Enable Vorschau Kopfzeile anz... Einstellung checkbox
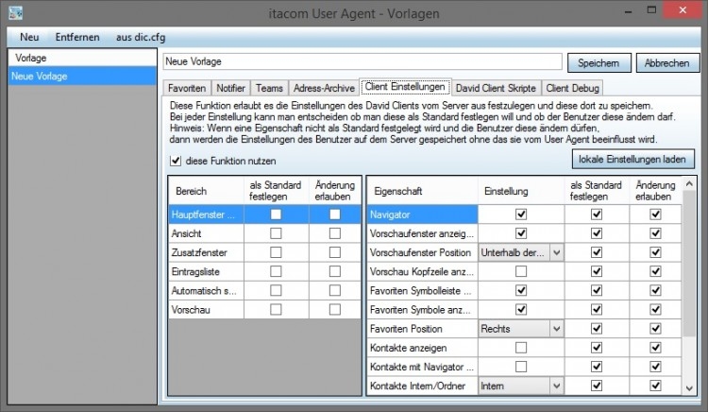 (521, 271)
